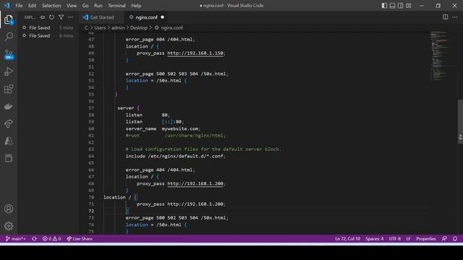Toggle panel layout icon in title bar
Screen dimensions: 463x260
point(392,6)
